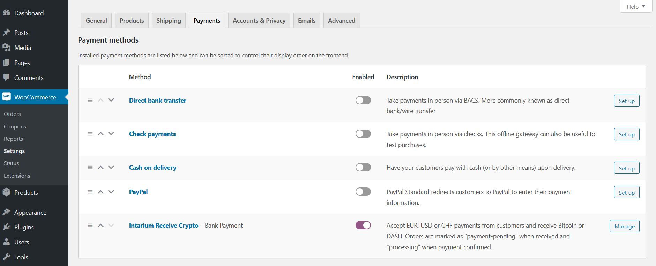Select the Payments tab
The height and width of the screenshot is (266, 656).
(x=207, y=20)
